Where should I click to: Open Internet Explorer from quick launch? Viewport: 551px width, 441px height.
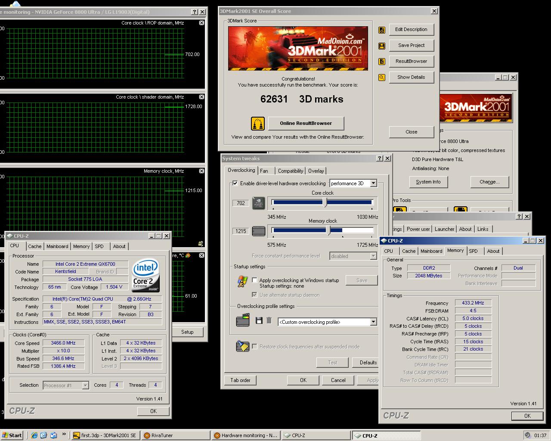tap(34, 435)
